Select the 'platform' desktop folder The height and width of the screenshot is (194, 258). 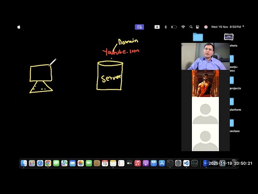(232, 102)
